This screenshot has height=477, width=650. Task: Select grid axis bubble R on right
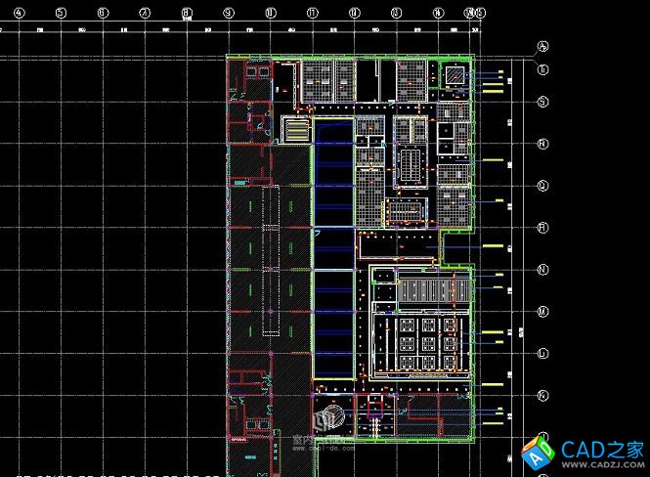click(542, 144)
